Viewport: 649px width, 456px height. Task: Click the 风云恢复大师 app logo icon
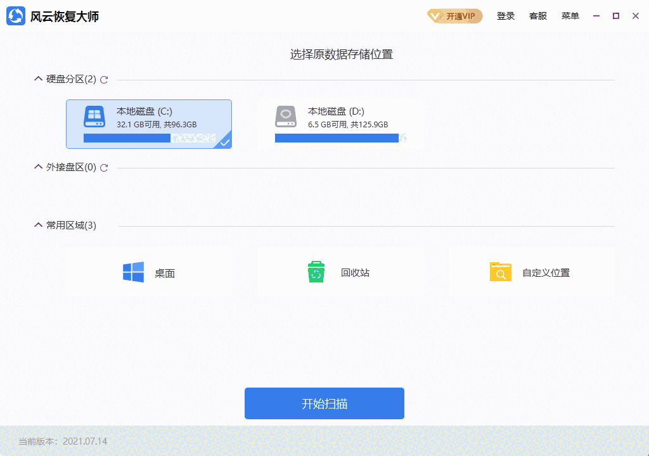pos(15,15)
